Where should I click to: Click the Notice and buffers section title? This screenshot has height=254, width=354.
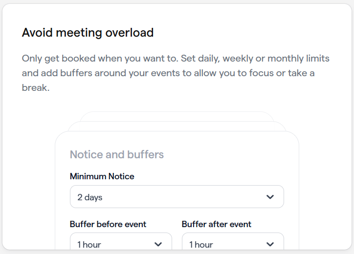coord(117,155)
